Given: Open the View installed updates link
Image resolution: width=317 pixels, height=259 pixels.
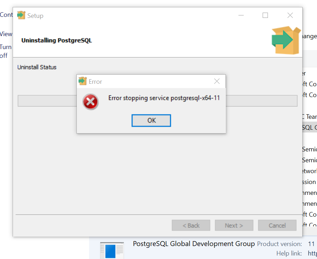Looking at the screenshot, I should tap(6, 34).
